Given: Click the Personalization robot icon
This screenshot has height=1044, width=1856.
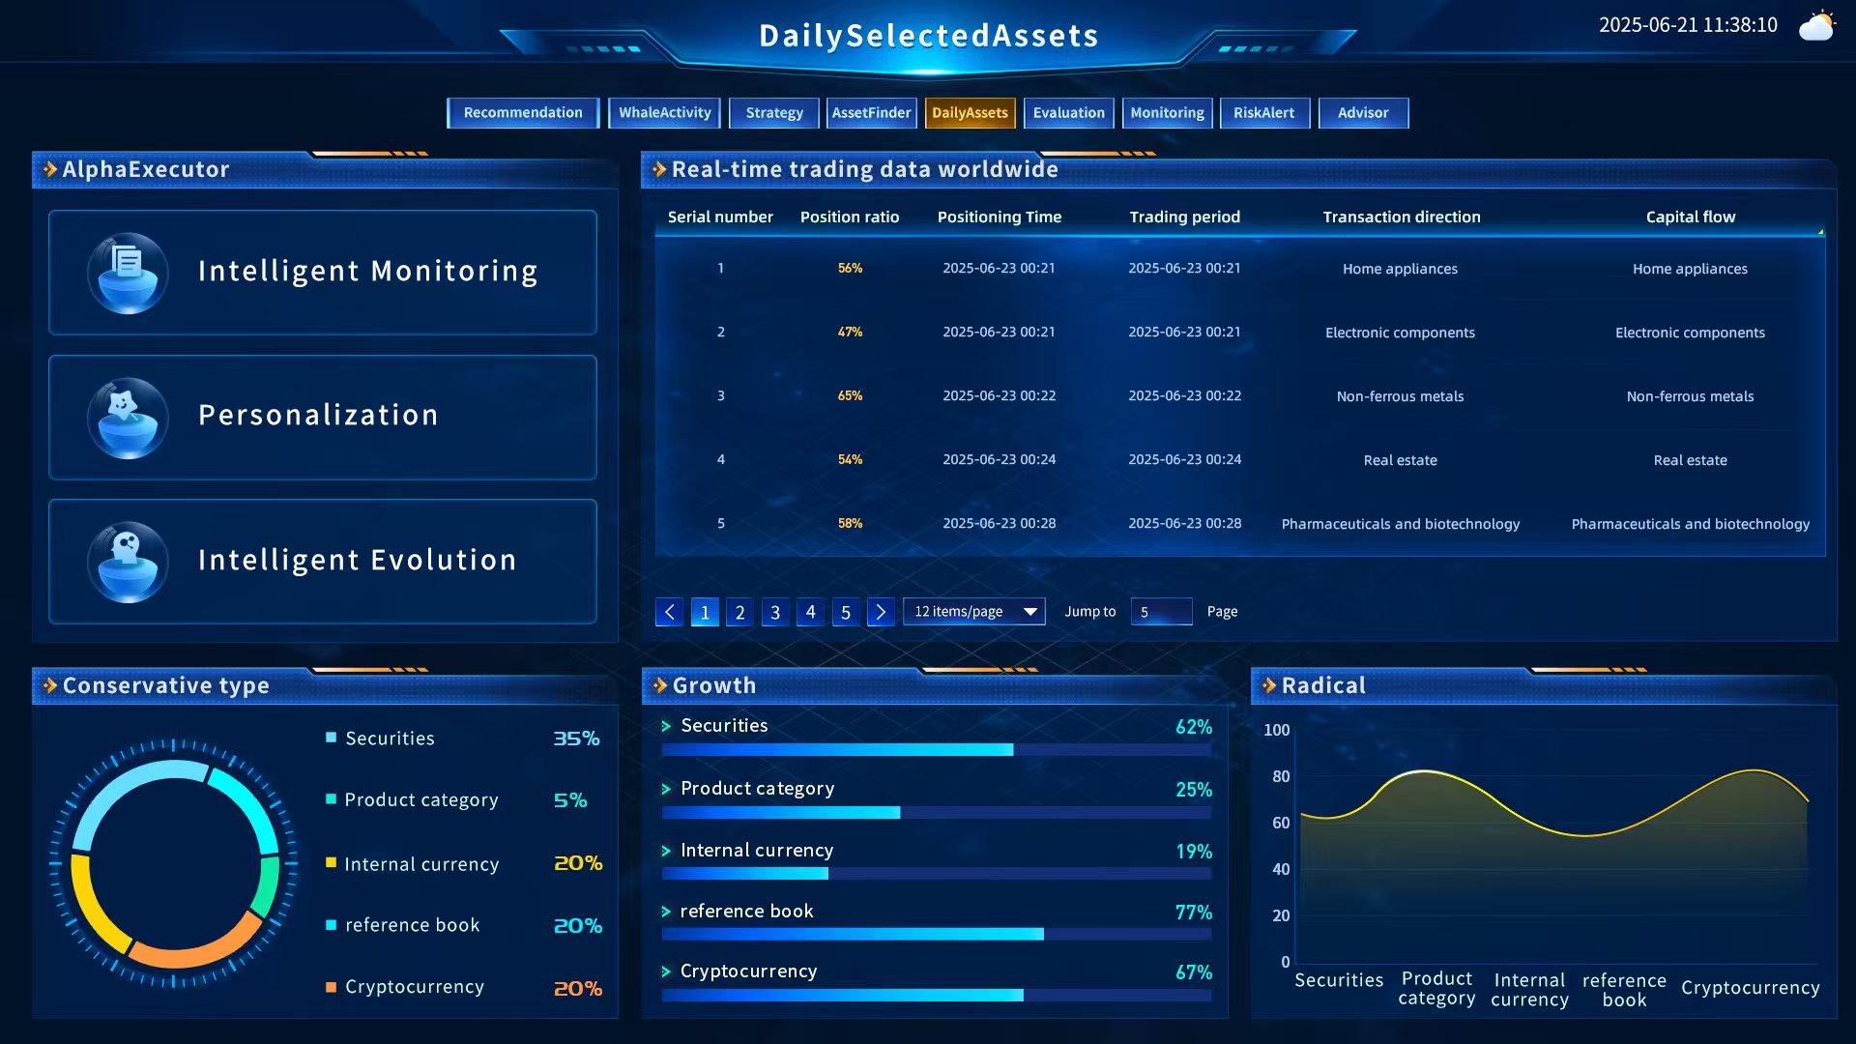Looking at the screenshot, I should pos(129,417).
